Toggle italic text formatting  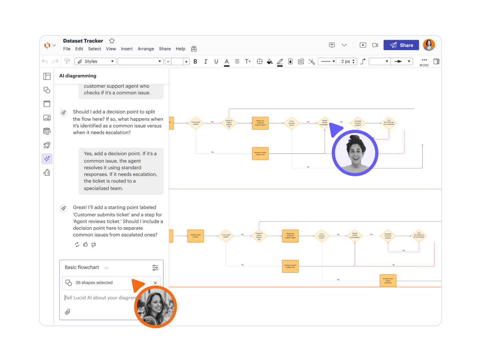point(206,62)
